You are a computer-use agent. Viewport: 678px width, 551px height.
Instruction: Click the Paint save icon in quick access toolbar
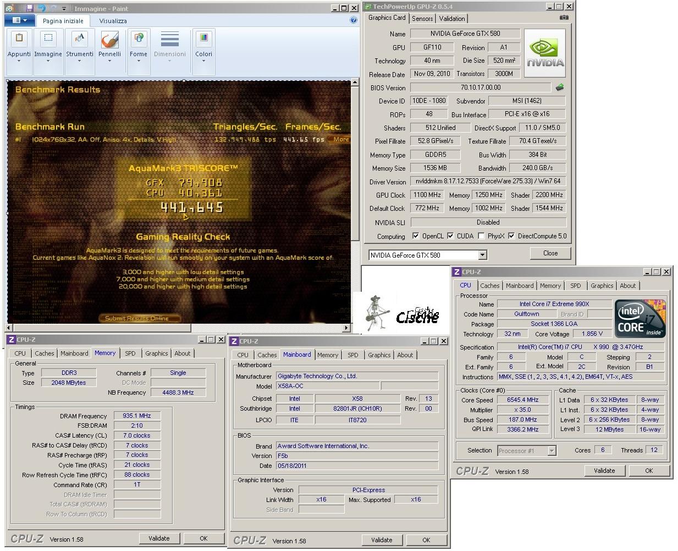[x=30, y=8]
